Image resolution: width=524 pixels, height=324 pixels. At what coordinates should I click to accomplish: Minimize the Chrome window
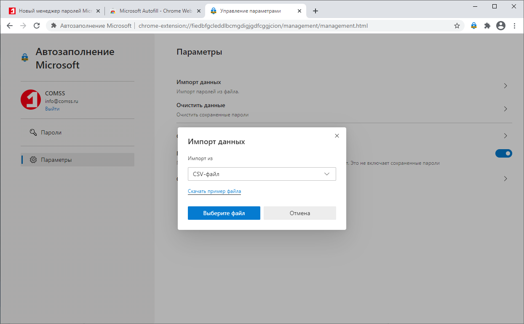point(475,6)
